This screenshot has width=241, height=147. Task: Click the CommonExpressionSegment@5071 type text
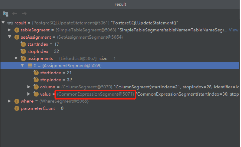(95, 94)
